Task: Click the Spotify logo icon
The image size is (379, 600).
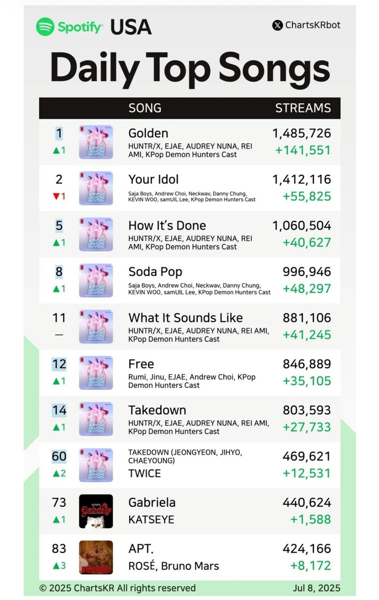Action: click(x=45, y=27)
